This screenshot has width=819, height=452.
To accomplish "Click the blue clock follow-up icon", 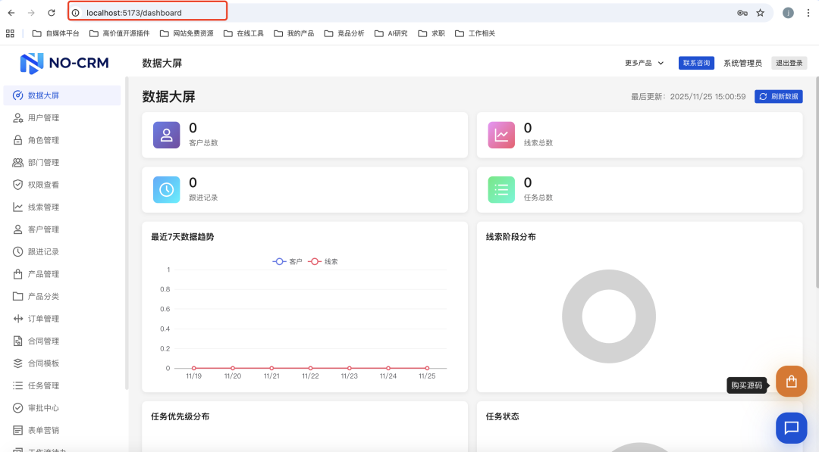I will point(167,190).
